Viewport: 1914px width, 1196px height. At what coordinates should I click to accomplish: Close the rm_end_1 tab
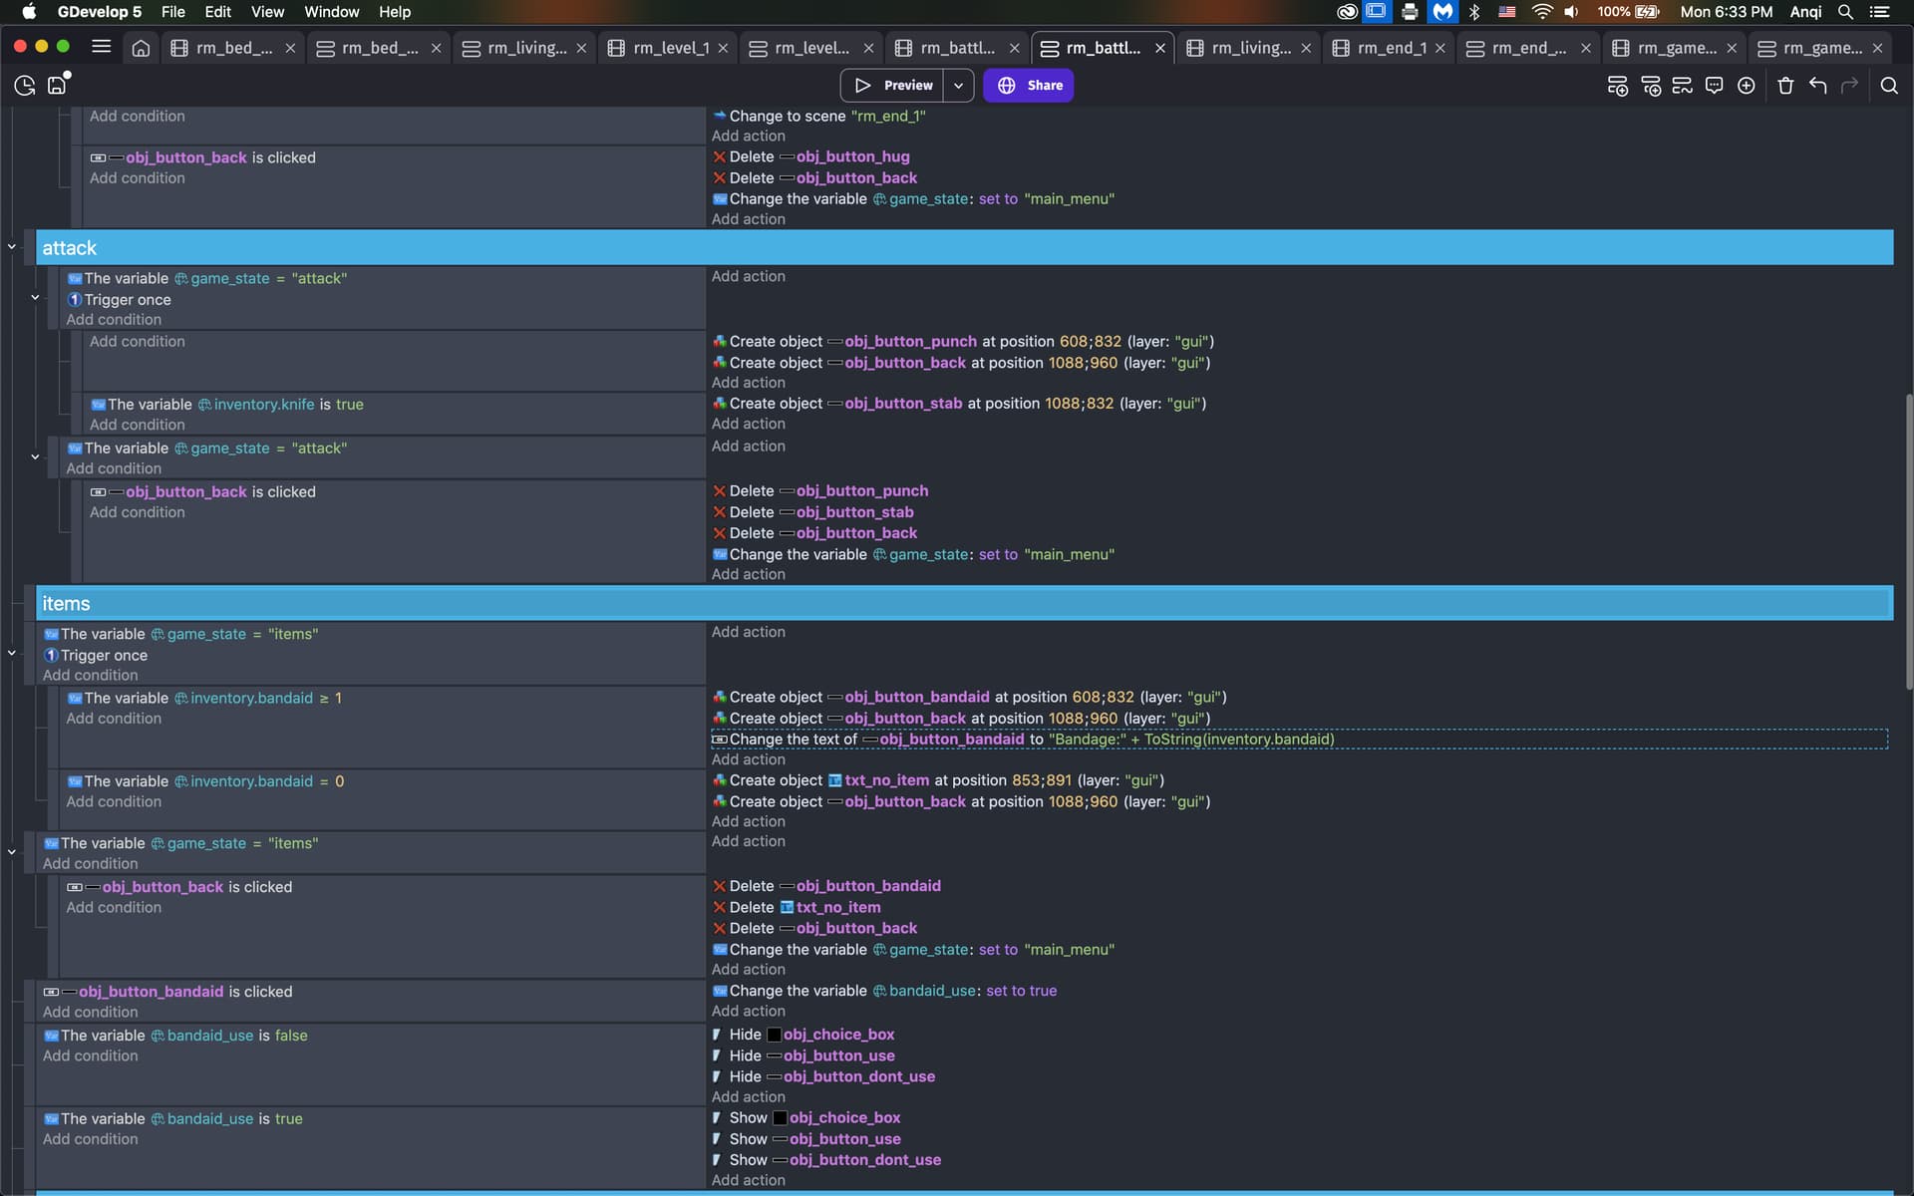(1439, 48)
